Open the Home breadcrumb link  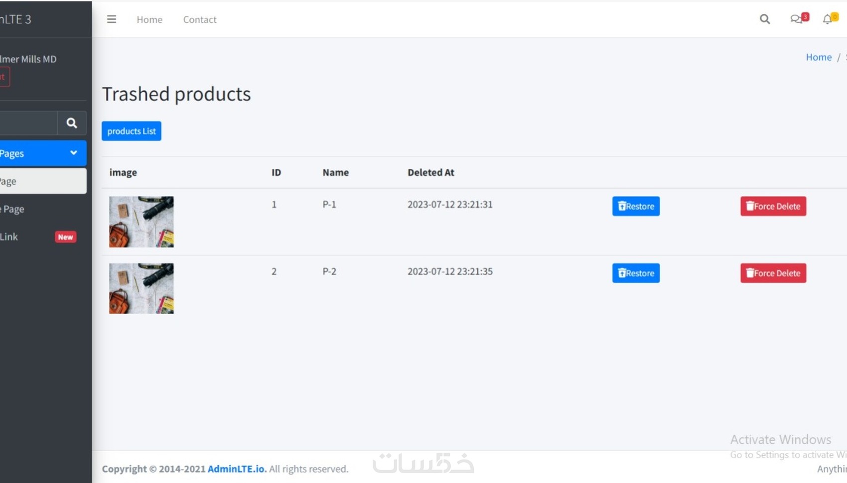(819, 57)
